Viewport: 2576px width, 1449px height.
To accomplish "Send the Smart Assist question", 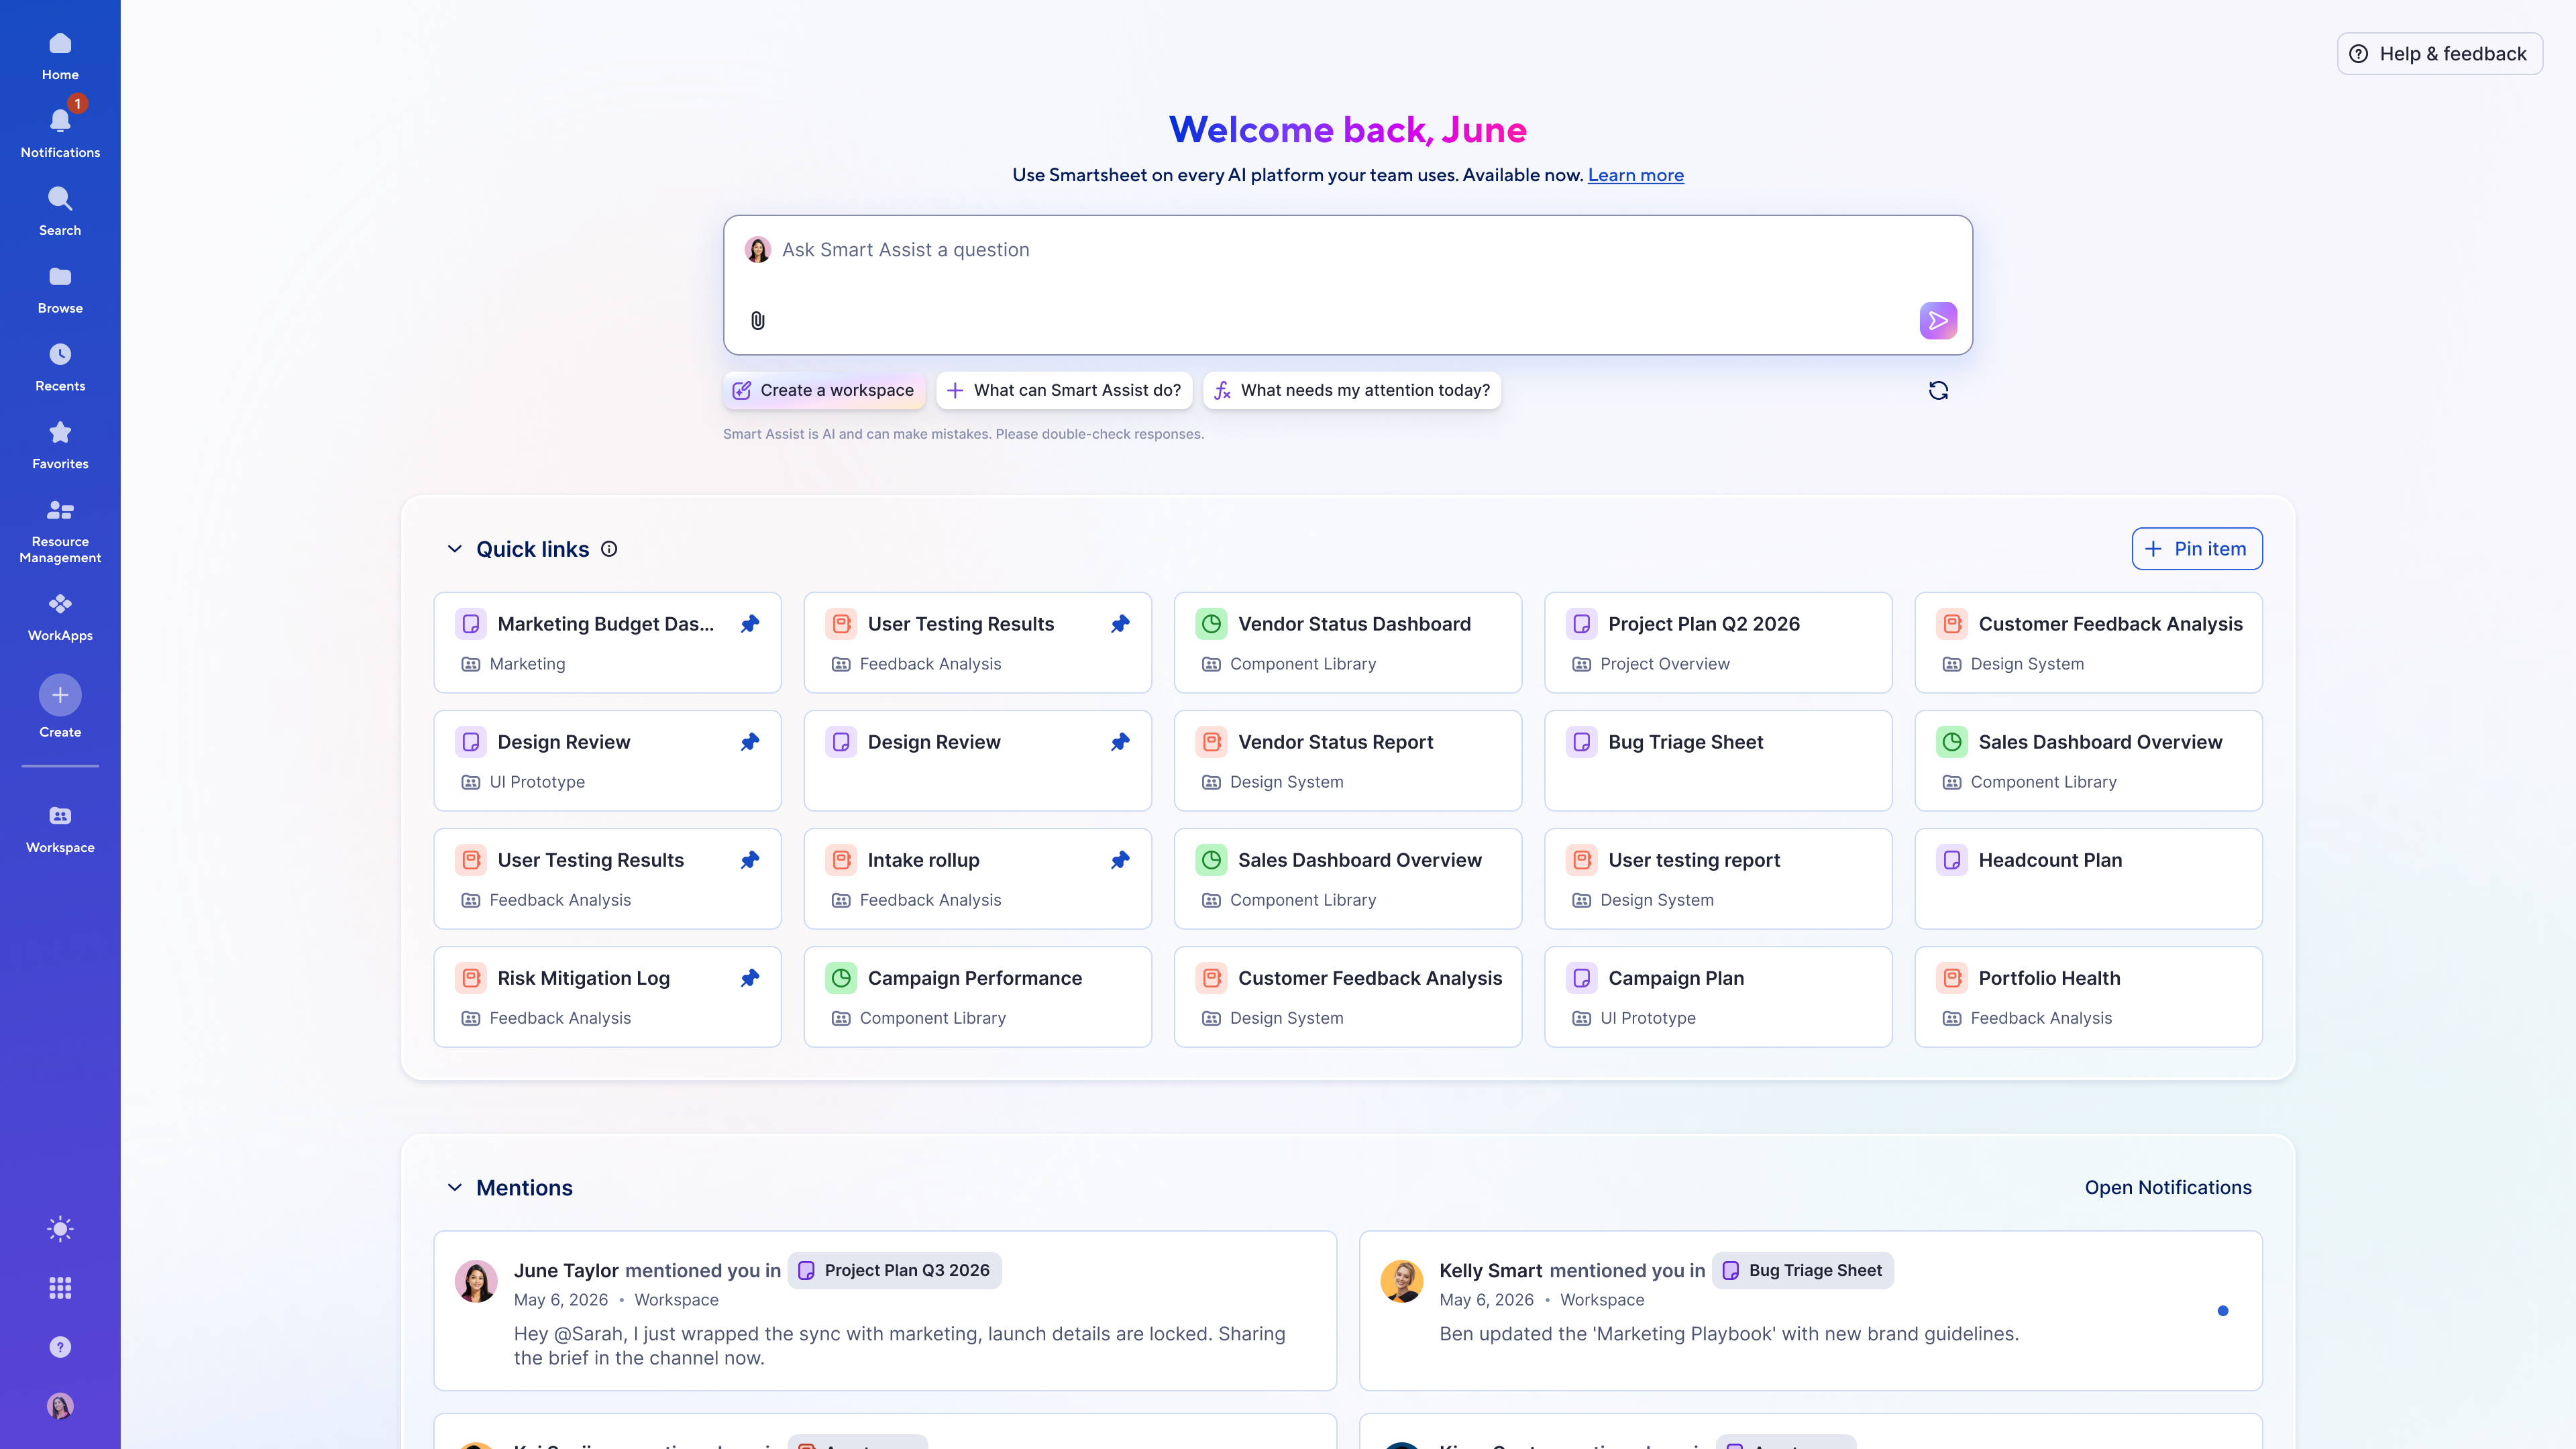I will coord(1938,320).
